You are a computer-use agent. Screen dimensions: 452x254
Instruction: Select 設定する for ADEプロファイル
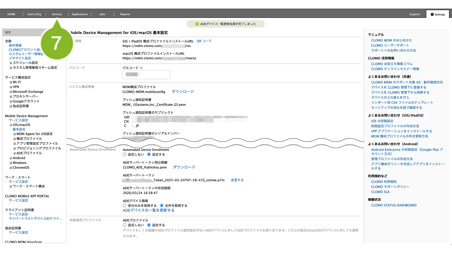pyautogui.click(x=149, y=225)
